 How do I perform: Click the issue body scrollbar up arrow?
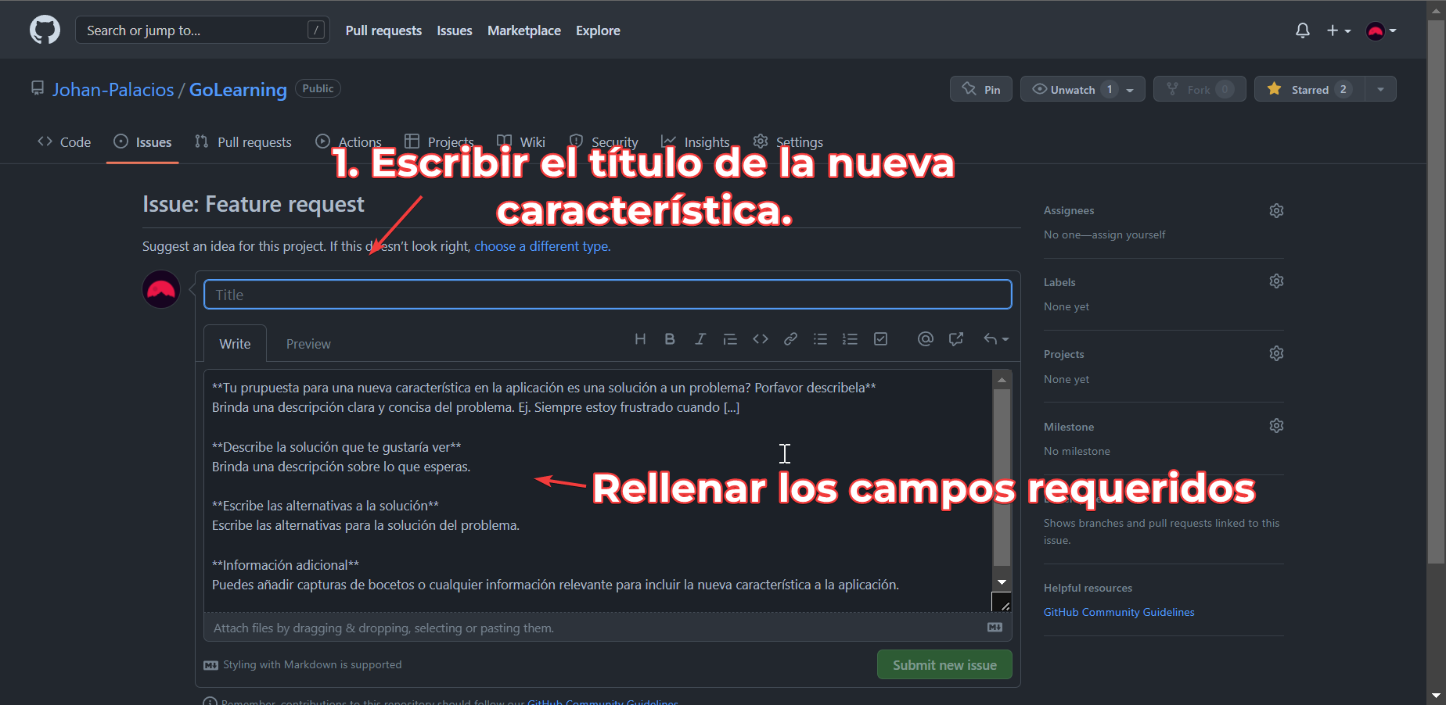click(x=1002, y=380)
